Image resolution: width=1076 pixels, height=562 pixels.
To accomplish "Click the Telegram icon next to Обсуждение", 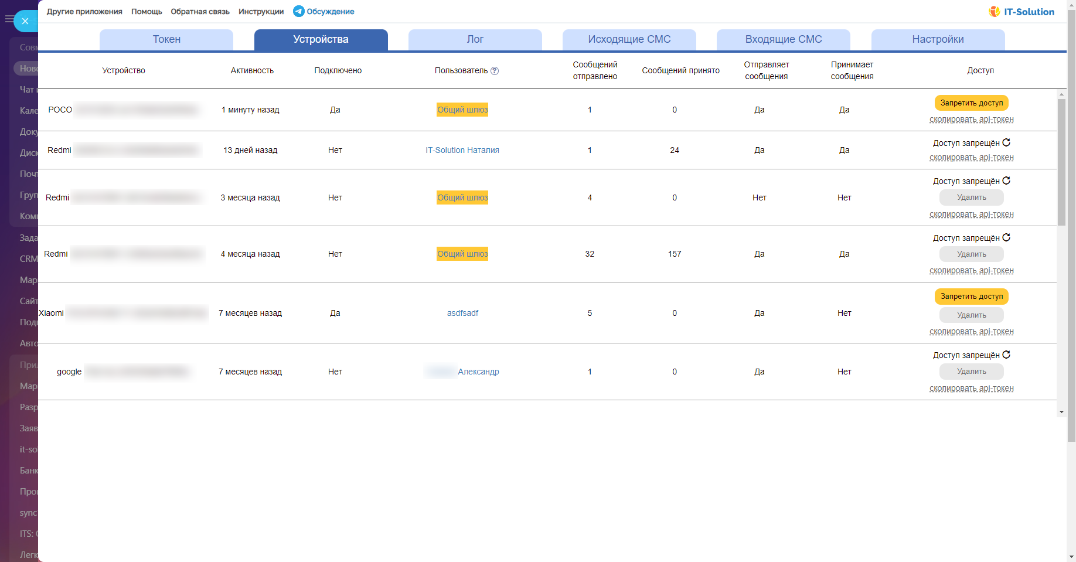I will [x=298, y=11].
